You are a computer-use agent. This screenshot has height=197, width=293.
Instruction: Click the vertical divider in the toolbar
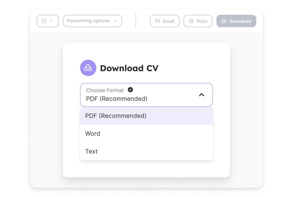coord(136,21)
